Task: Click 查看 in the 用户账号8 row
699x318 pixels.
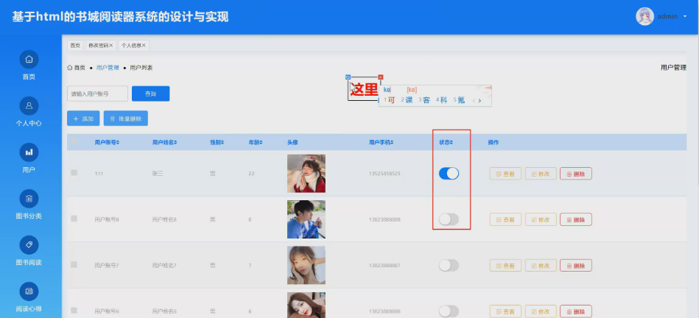Action: click(505, 219)
